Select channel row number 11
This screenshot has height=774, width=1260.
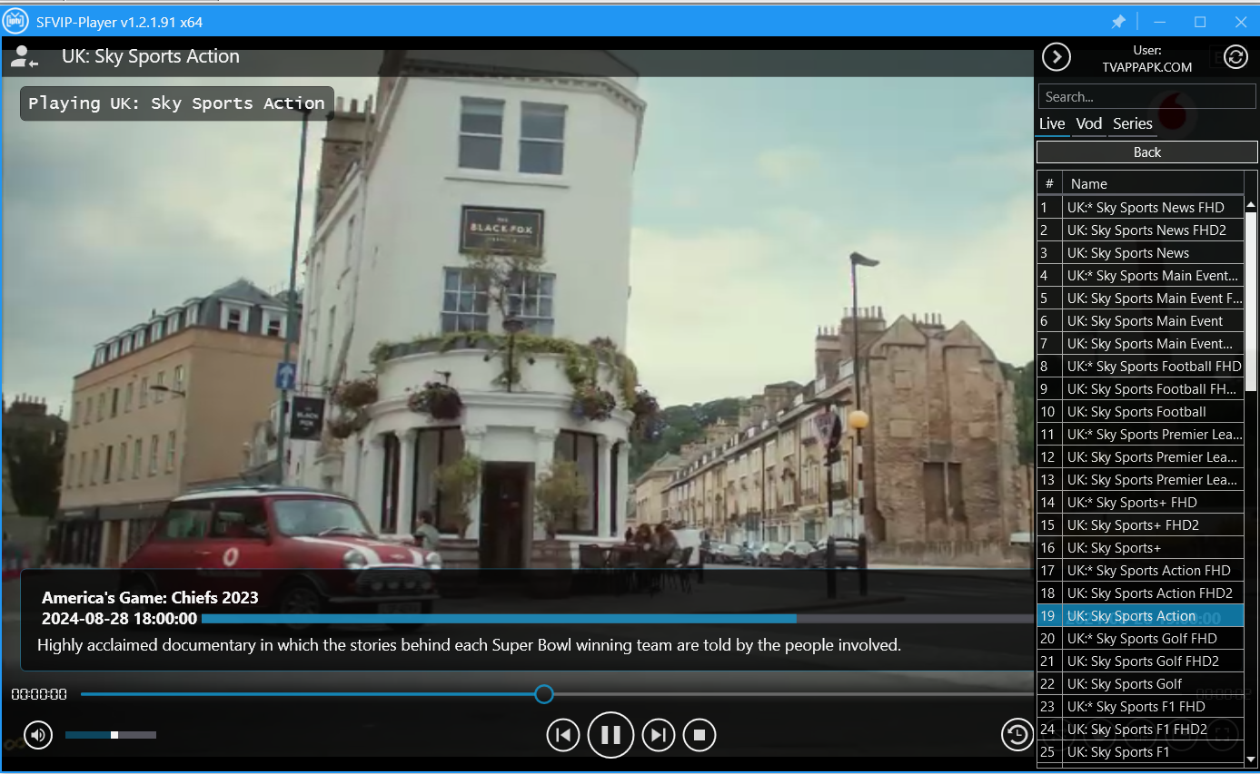coord(1140,435)
